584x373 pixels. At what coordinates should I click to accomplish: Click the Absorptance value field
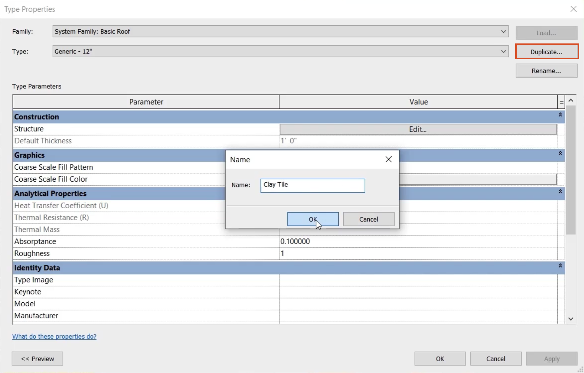click(x=419, y=241)
